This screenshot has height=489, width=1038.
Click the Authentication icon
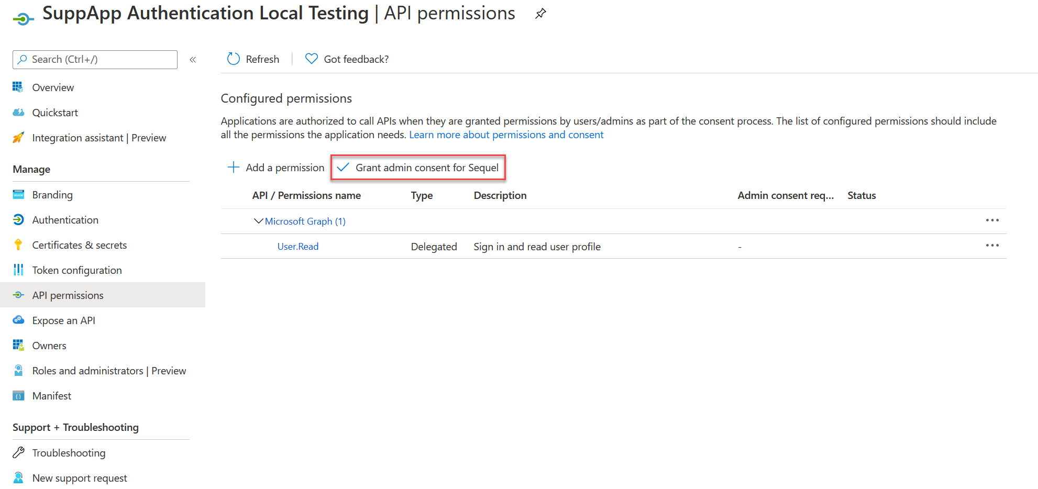pos(18,220)
